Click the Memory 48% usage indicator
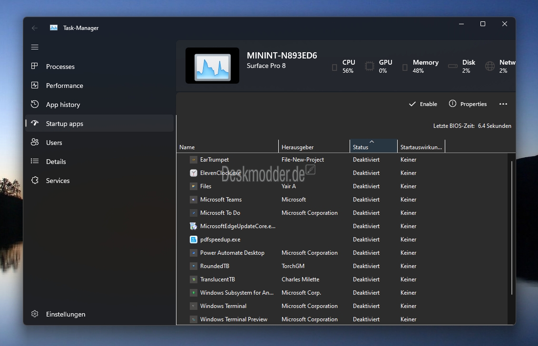This screenshot has height=346, width=538. coord(421,66)
